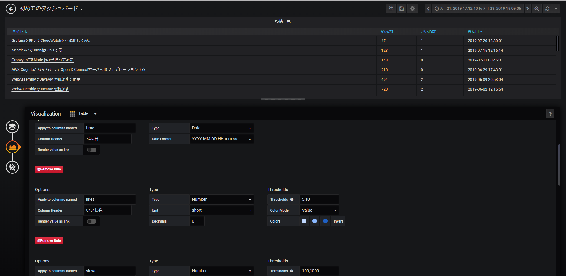Viewport: 566px width, 276px height.
Task: Edit the 100,1000 thresholds field
Action: pos(319,271)
